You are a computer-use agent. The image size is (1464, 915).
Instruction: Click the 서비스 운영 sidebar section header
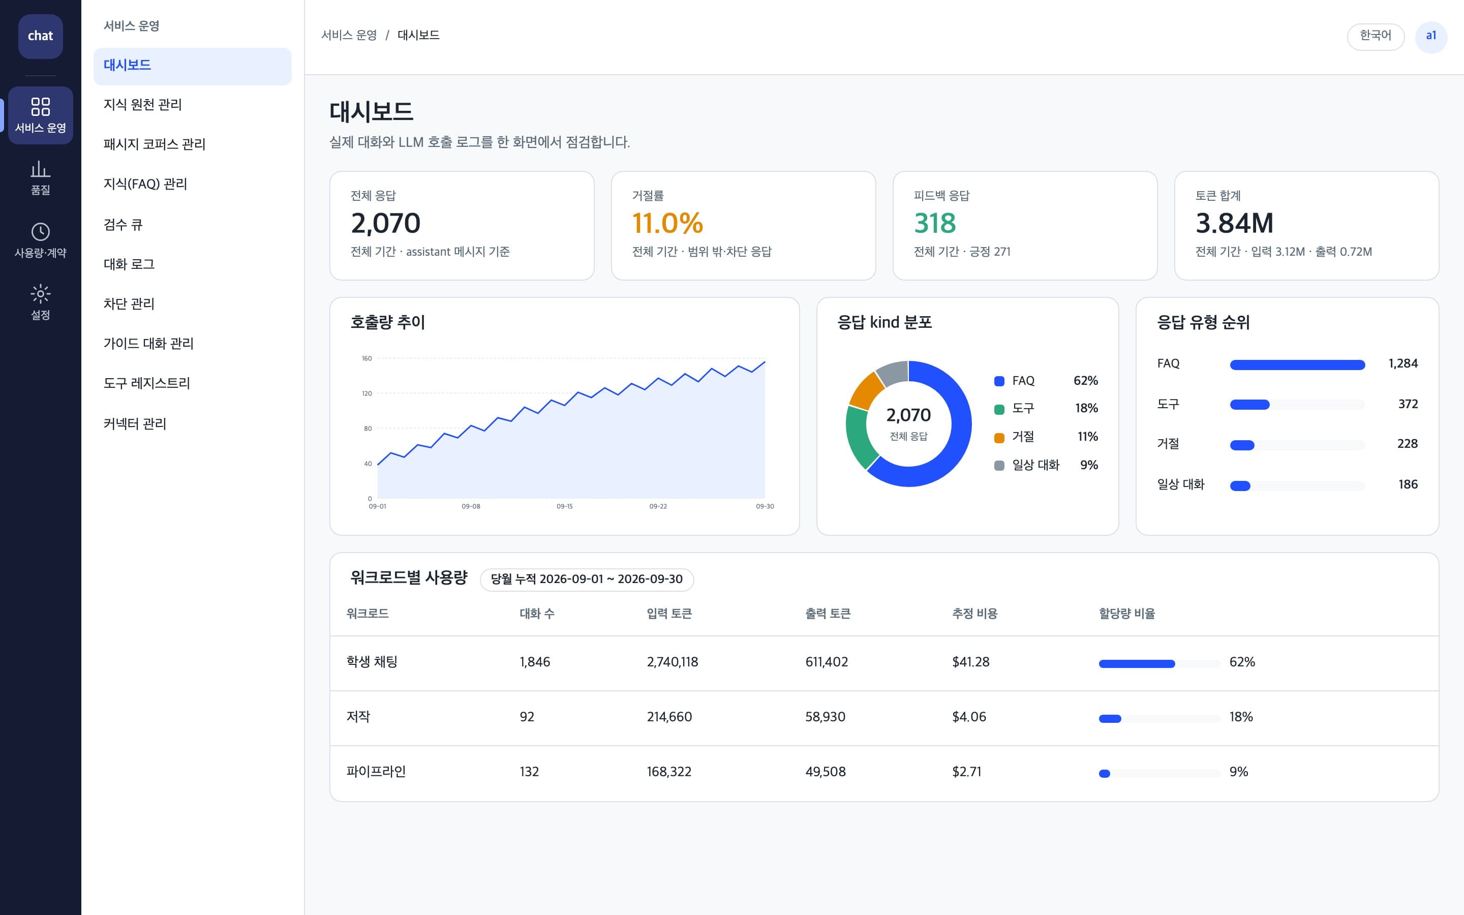pyautogui.click(x=131, y=26)
